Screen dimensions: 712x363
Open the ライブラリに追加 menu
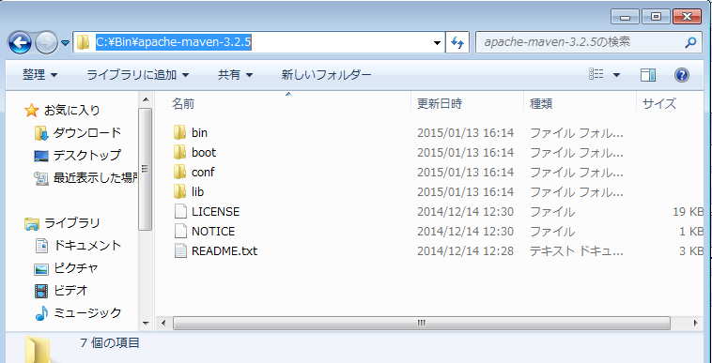[x=137, y=75]
